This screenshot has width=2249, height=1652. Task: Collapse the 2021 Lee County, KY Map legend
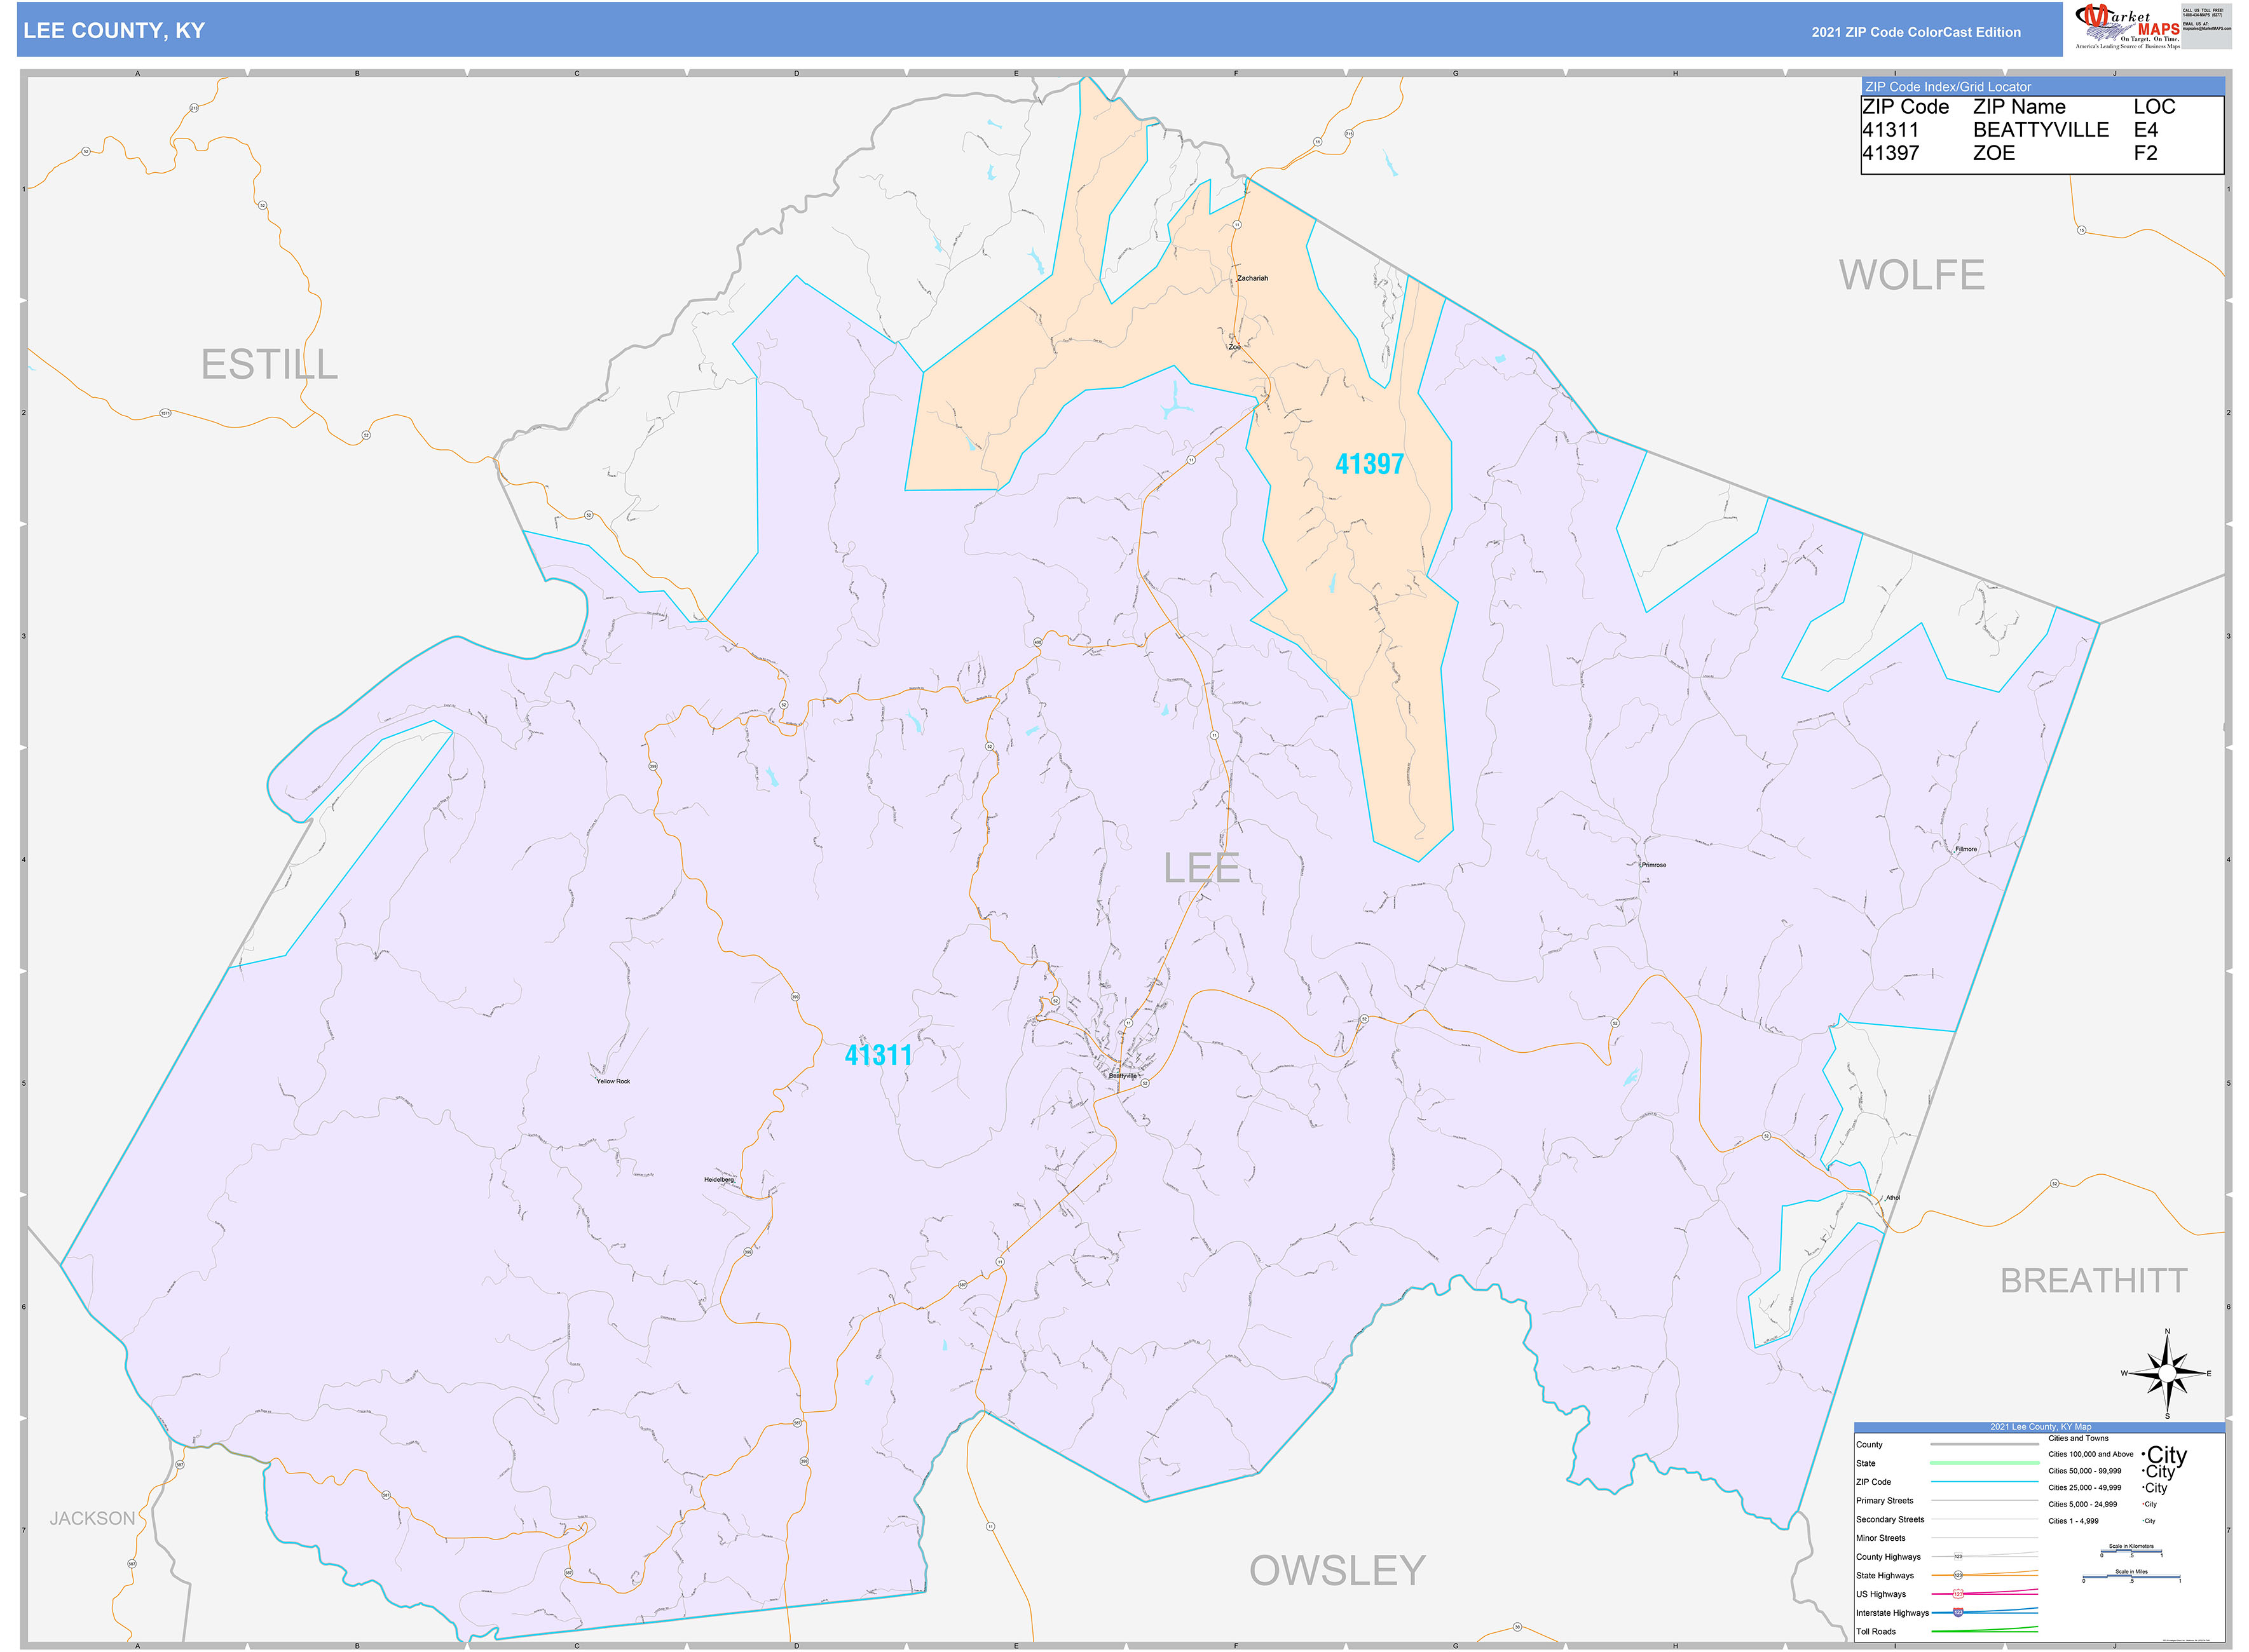[x=2041, y=1427]
